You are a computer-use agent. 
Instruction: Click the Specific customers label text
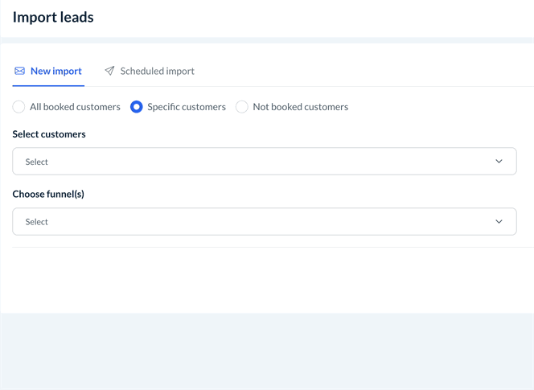click(x=187, y=107)
